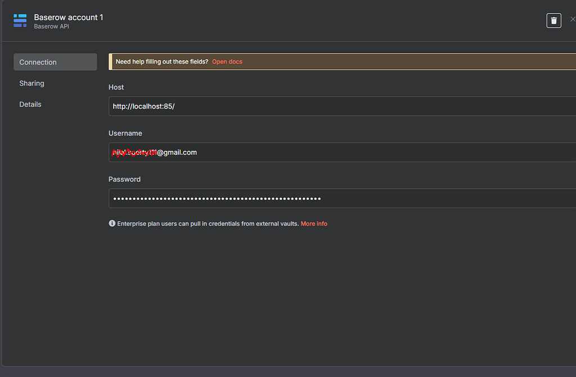This screenshot has width=576, height=377.
Task: Open docs link in help banner
Action: (x=227, y=62)
